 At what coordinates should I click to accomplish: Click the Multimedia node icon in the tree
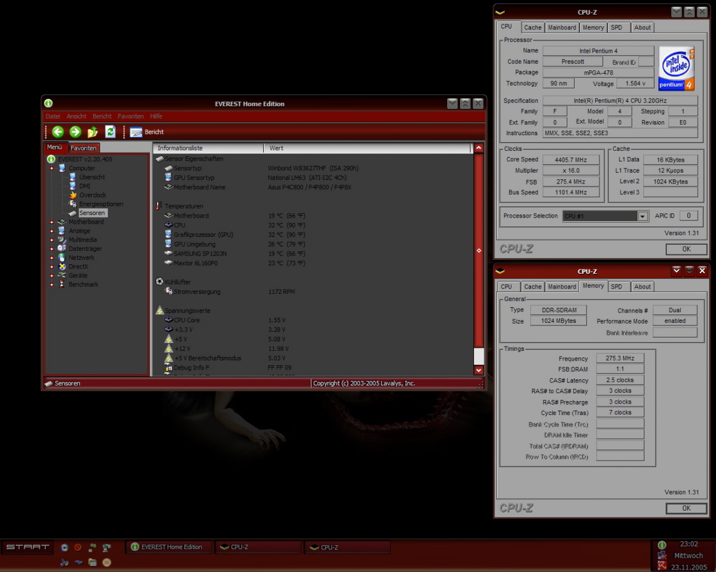pyautogui.click(x=62, y=239)
